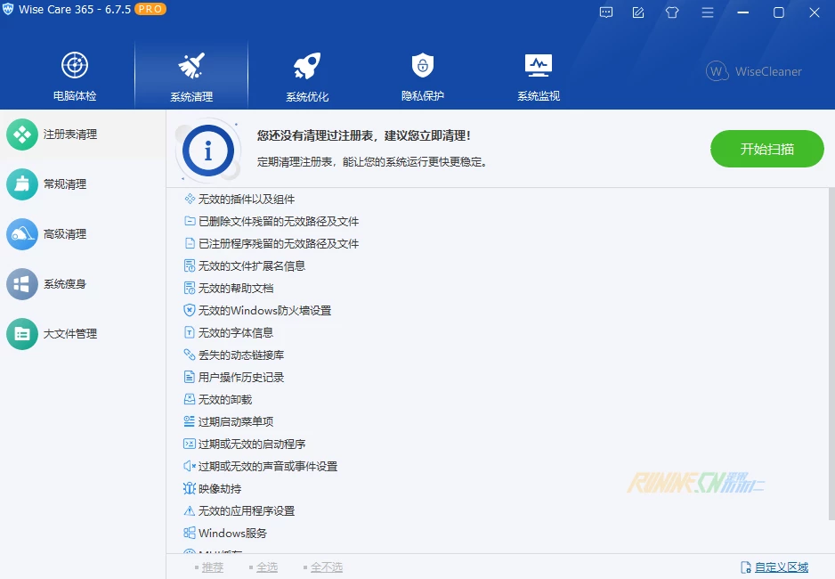Select the 映像劫持 list item
This screenshot has height=579, width=835.
point(219,489)
